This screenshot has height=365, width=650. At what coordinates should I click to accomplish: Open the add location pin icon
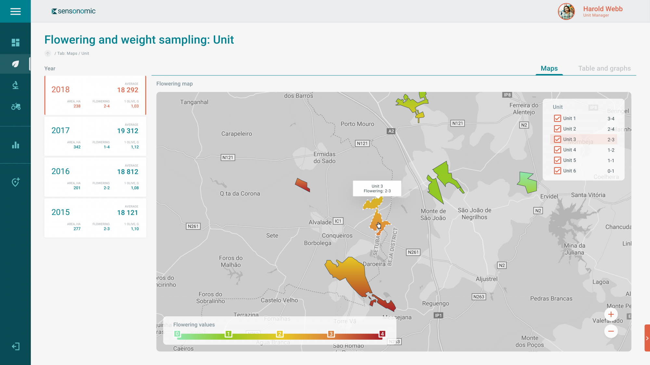15,182
